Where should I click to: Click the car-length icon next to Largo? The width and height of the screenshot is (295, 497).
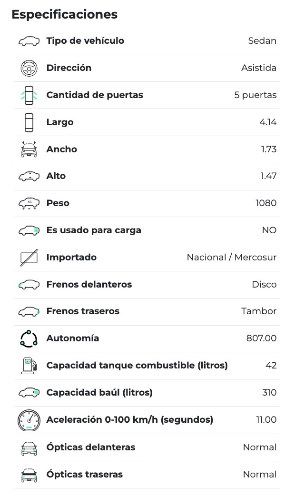click(29, 122)
